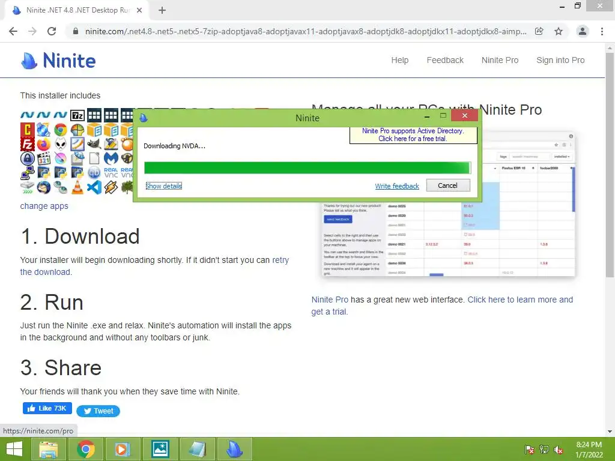Image resolution: width=615 pixels, height=461 pixels.
Task: Click the TeraCopy icon in installer list
Action: coord(27,187)
